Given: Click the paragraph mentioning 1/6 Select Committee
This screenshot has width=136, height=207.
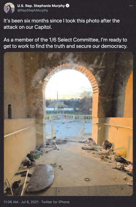Looking at the screenshot, I should click(66, 43).
